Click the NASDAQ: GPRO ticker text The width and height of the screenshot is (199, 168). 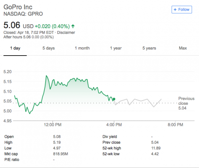tap(23, 14)
